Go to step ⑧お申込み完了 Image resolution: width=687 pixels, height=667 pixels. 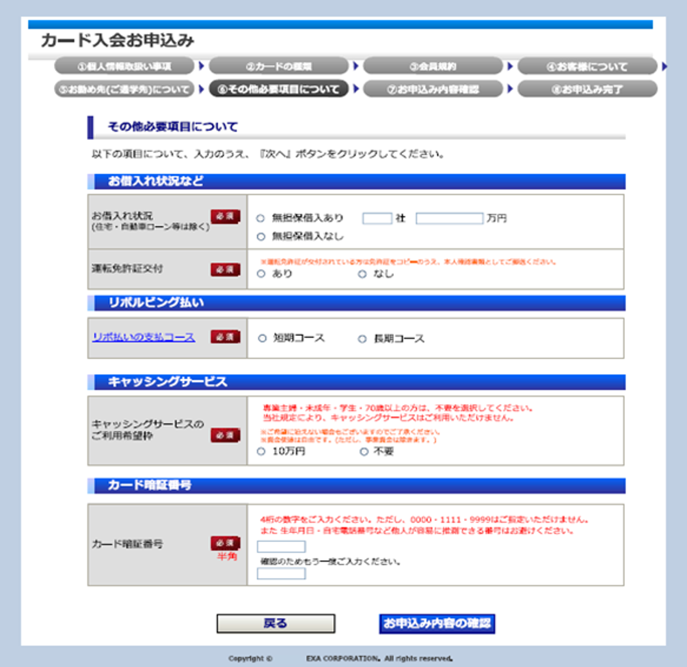[x=587, y=89]
